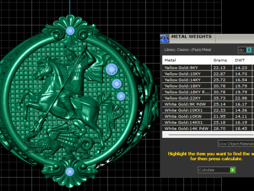Toggle the GV switch in Metal Weights
254x191 pixels.
pyautogui.click(x=245, y=50)
